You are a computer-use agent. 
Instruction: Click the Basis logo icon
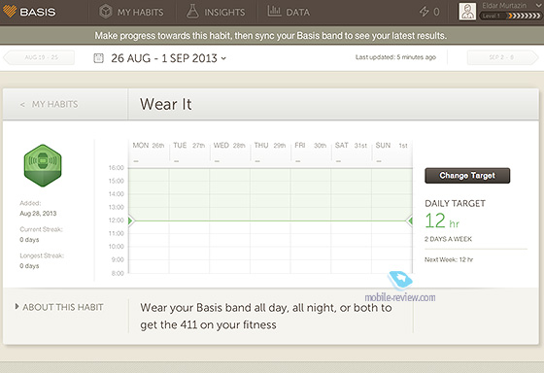pyautogui.click(x=10, y=12)
